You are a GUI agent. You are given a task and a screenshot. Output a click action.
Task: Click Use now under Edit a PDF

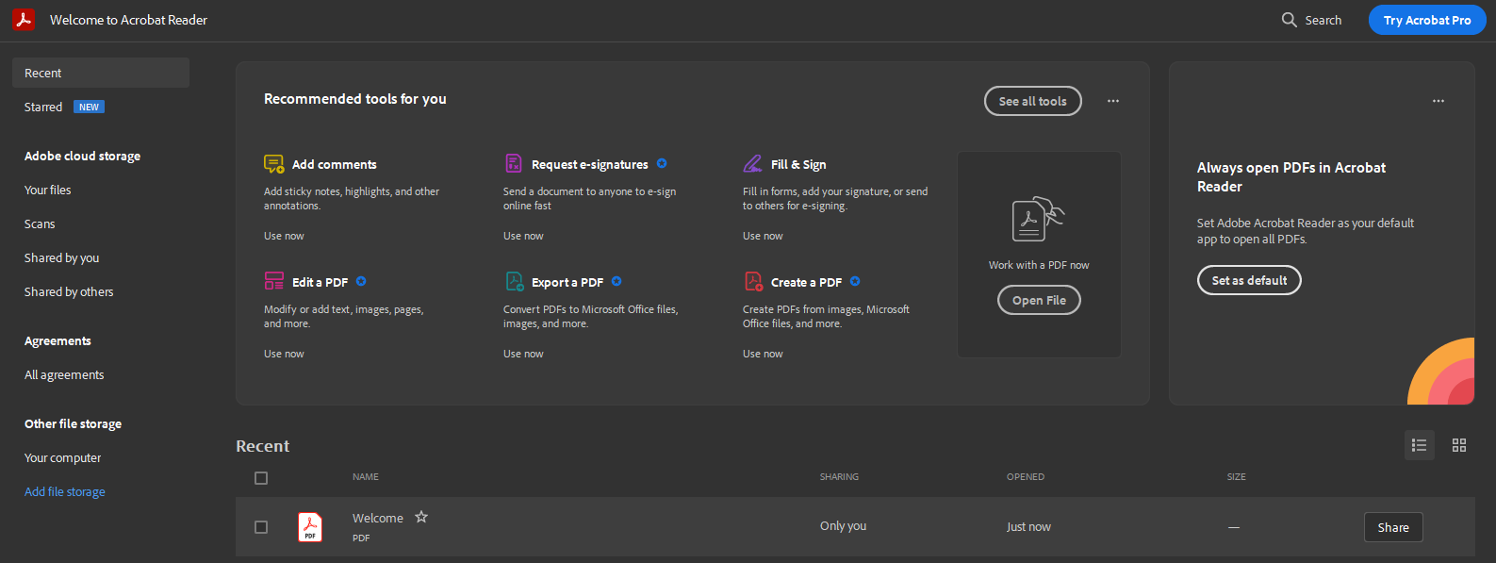coord(284,354)
